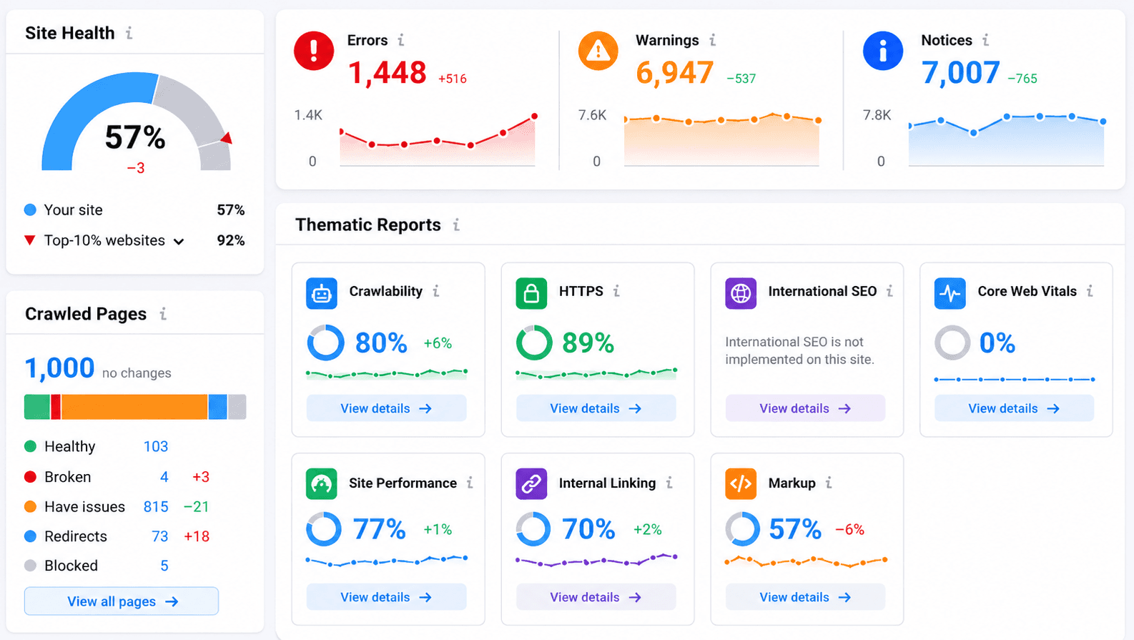Open View details under HTTPS
Screen dimensions: 1134x640
[596, 408]
